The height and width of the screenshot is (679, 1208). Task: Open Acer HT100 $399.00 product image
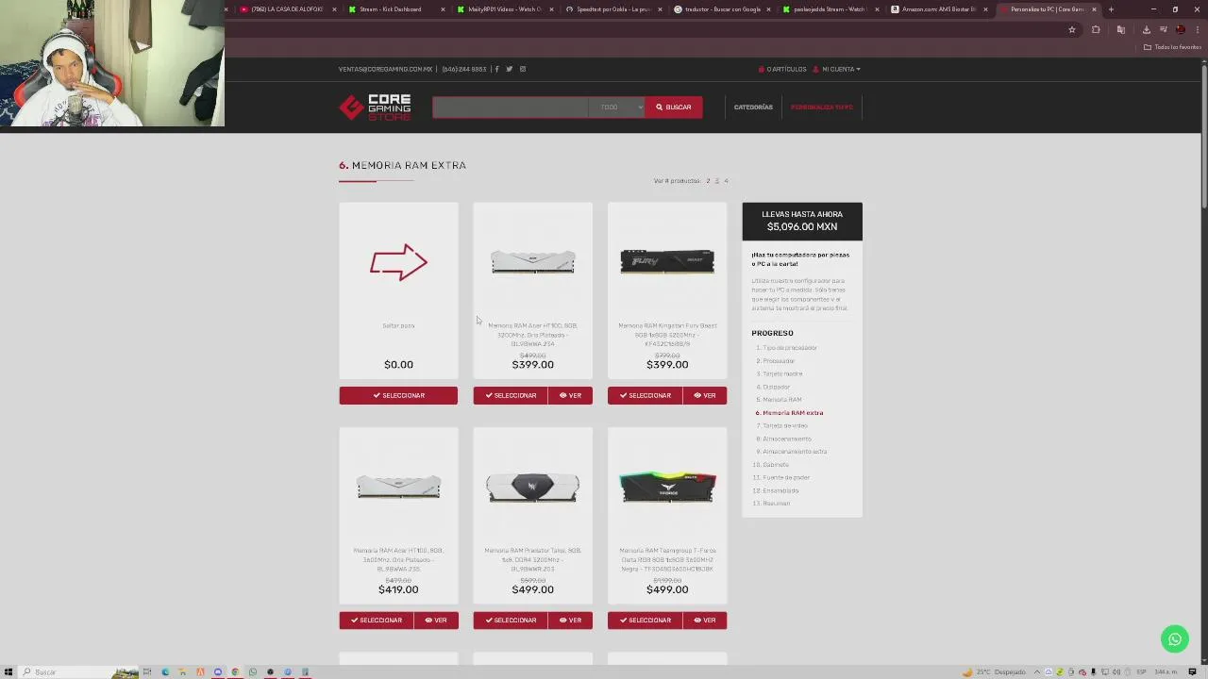point(533,262)
